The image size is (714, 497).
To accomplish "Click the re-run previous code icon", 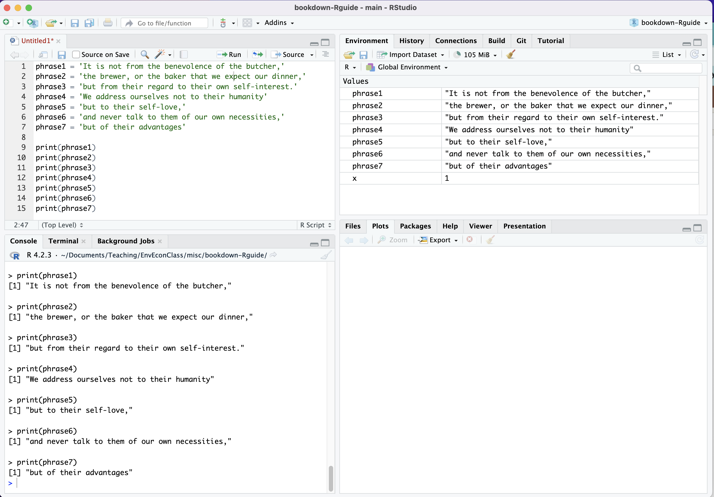I will pos(258,55).
